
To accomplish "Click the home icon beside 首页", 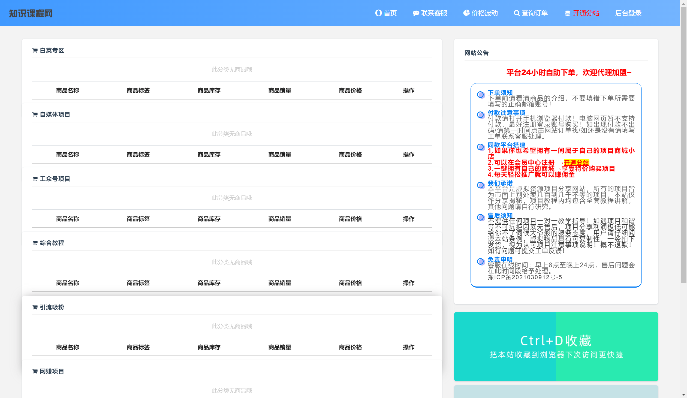I will coord(378,13).
